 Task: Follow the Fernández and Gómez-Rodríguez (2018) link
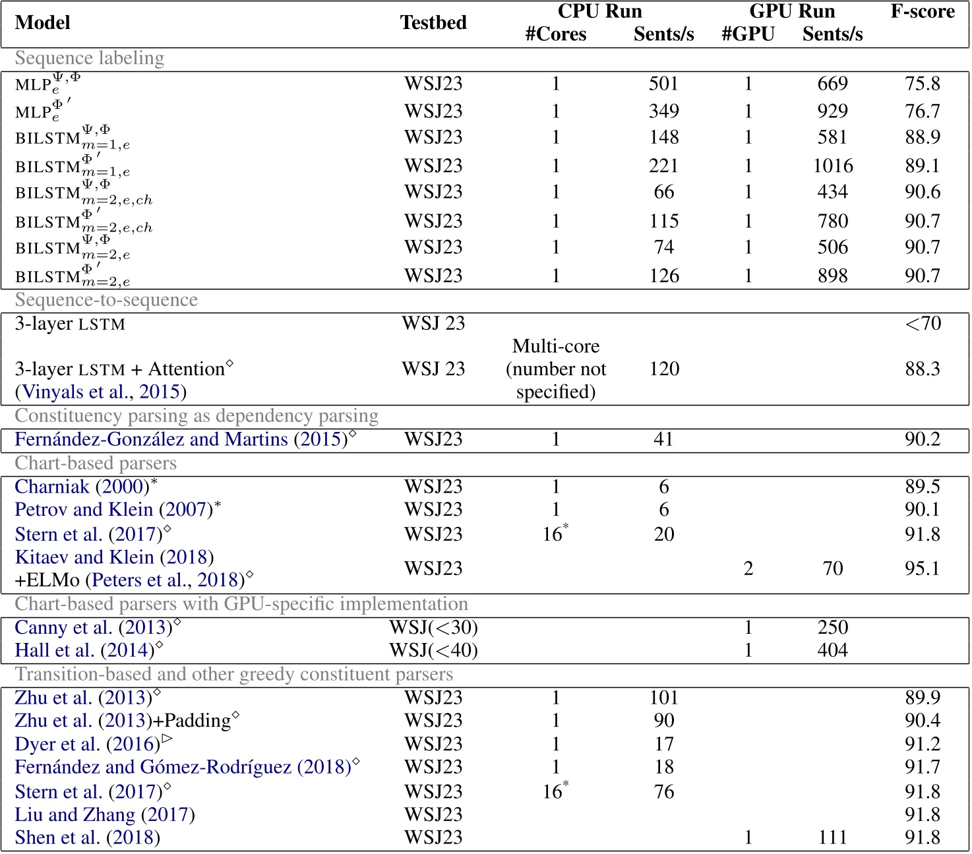click(x=183, y=768)
